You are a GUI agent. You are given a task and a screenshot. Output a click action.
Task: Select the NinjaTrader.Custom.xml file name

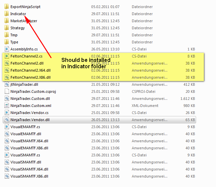click(31, 106)
